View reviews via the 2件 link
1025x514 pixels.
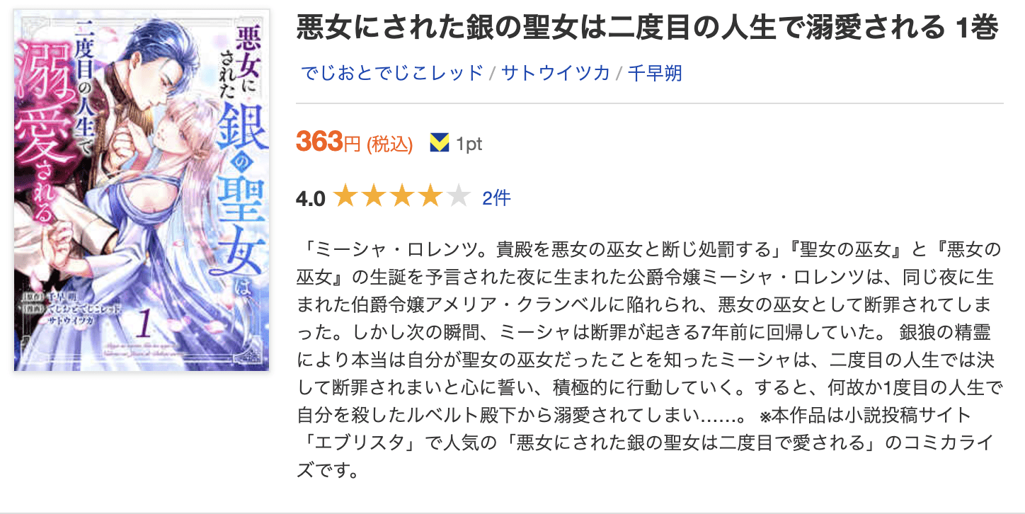[497, 199]
